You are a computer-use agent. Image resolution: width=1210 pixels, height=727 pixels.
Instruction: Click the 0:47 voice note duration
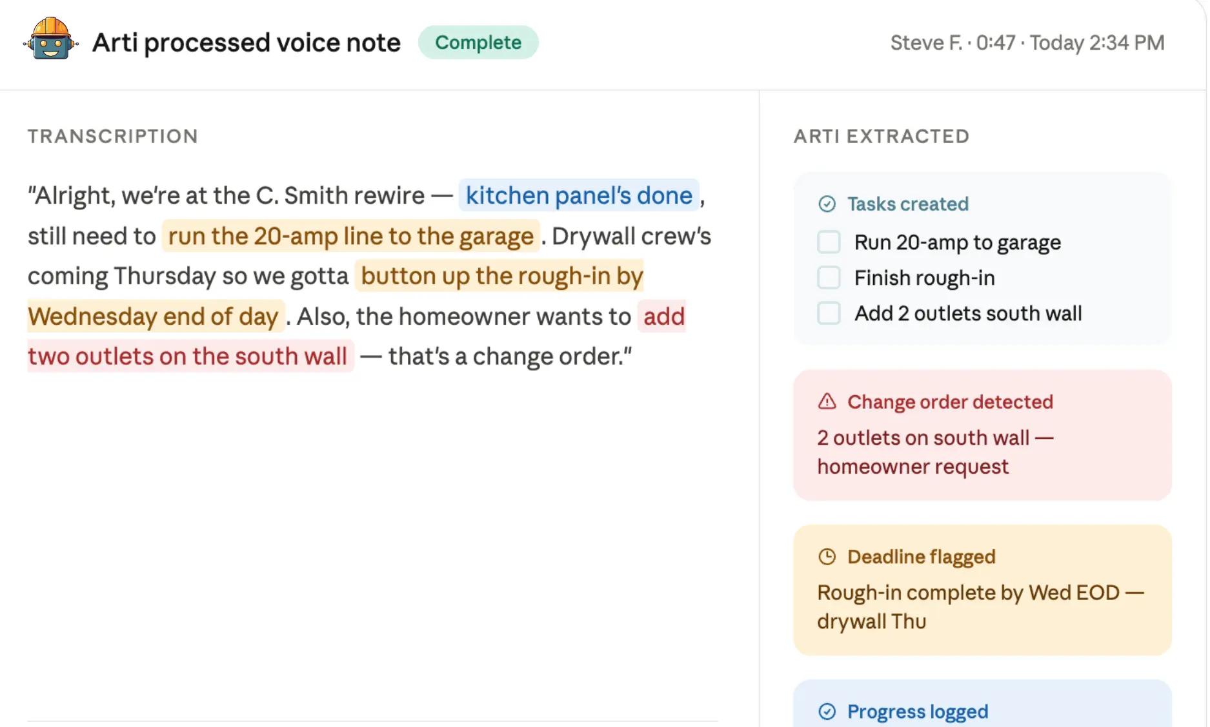pos(997,43)
